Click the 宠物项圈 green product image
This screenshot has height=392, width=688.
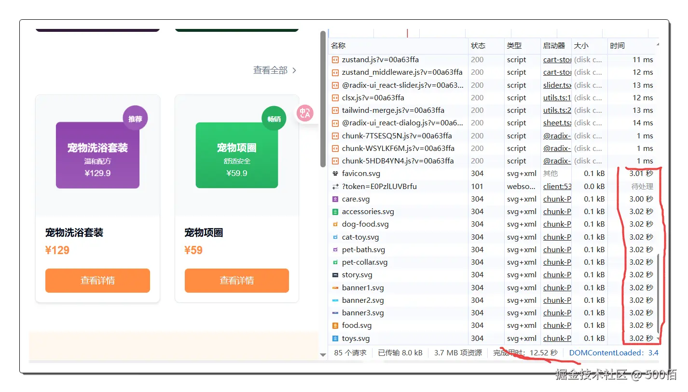click(x=237, y=155)
